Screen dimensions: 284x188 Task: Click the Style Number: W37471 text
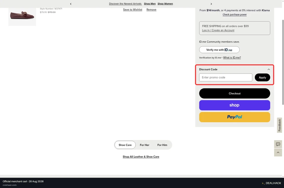pyautogui.click(x=51, y=9)
